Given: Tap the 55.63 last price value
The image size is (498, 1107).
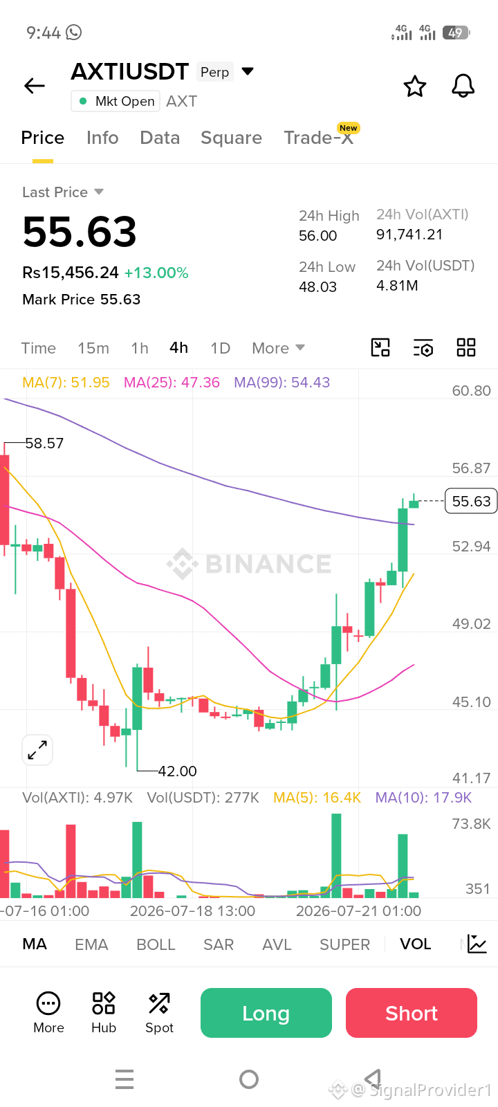Looking at the screenshot, I should pos(80,231).
